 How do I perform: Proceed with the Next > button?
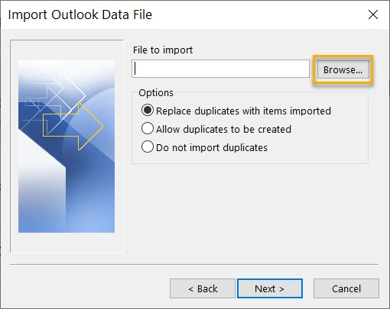click(270, 288)
